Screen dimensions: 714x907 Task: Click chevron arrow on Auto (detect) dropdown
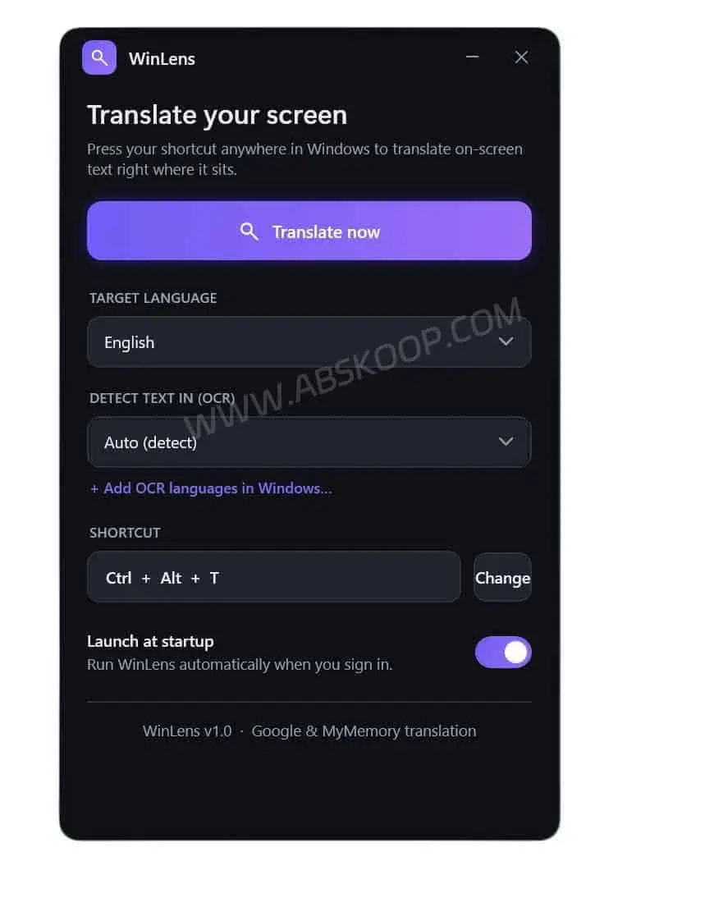click(x=506, y=442)
